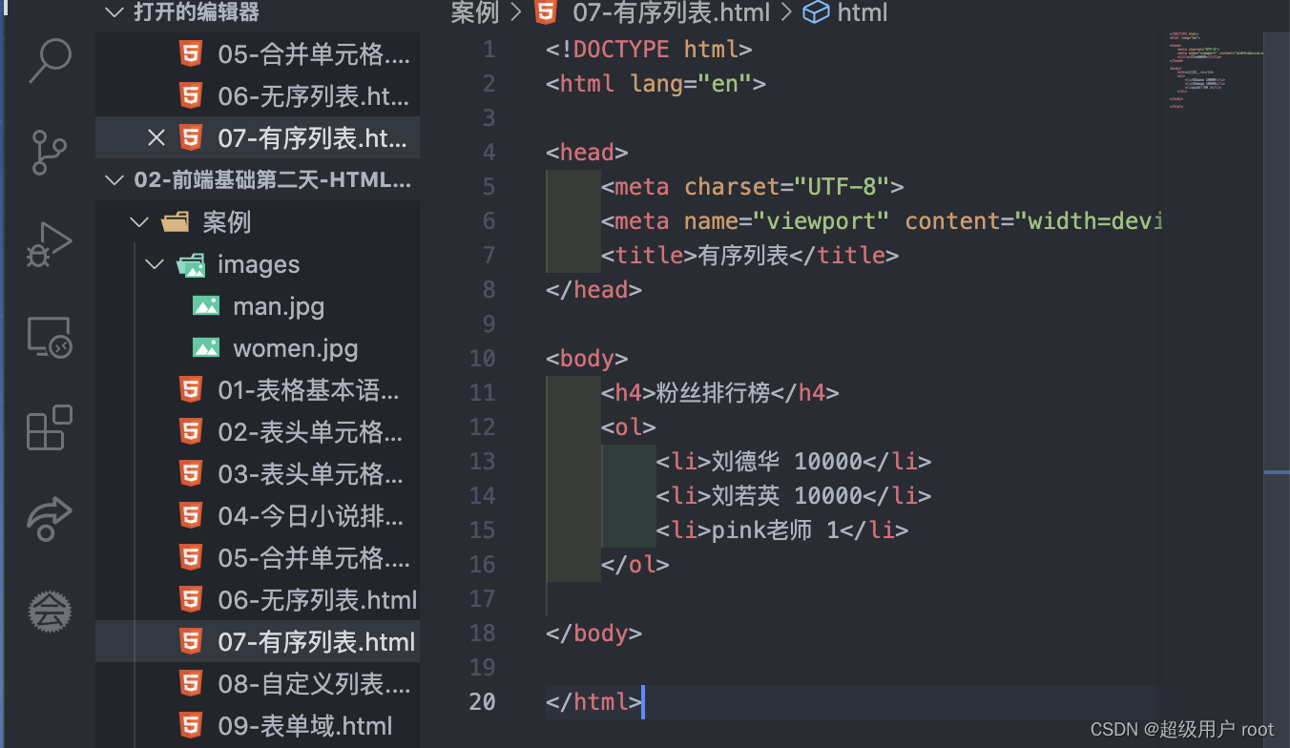Screen dimensions: 1290x748
Task: Click line number 20 in the gutter
Action: (482, 702)
